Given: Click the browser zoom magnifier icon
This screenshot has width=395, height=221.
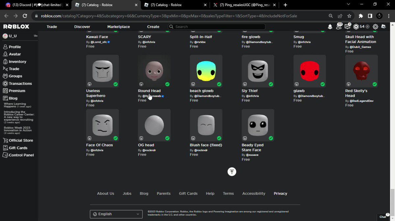Looking at the screenshot, I should click(331, 16).
